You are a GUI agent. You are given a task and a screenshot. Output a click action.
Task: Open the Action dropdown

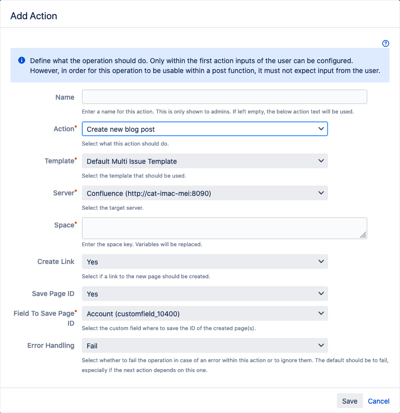click(204, 129)
